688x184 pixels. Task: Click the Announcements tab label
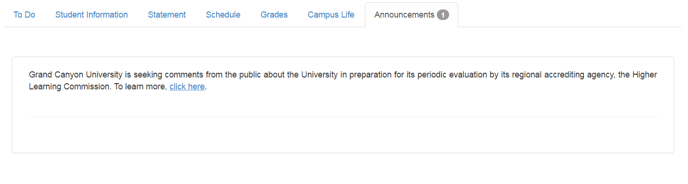tap(404, 15)
